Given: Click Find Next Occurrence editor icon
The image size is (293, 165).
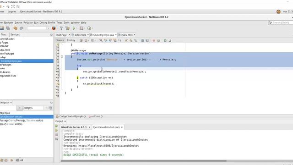Looking at the screenshot, I should click(110, 40).
